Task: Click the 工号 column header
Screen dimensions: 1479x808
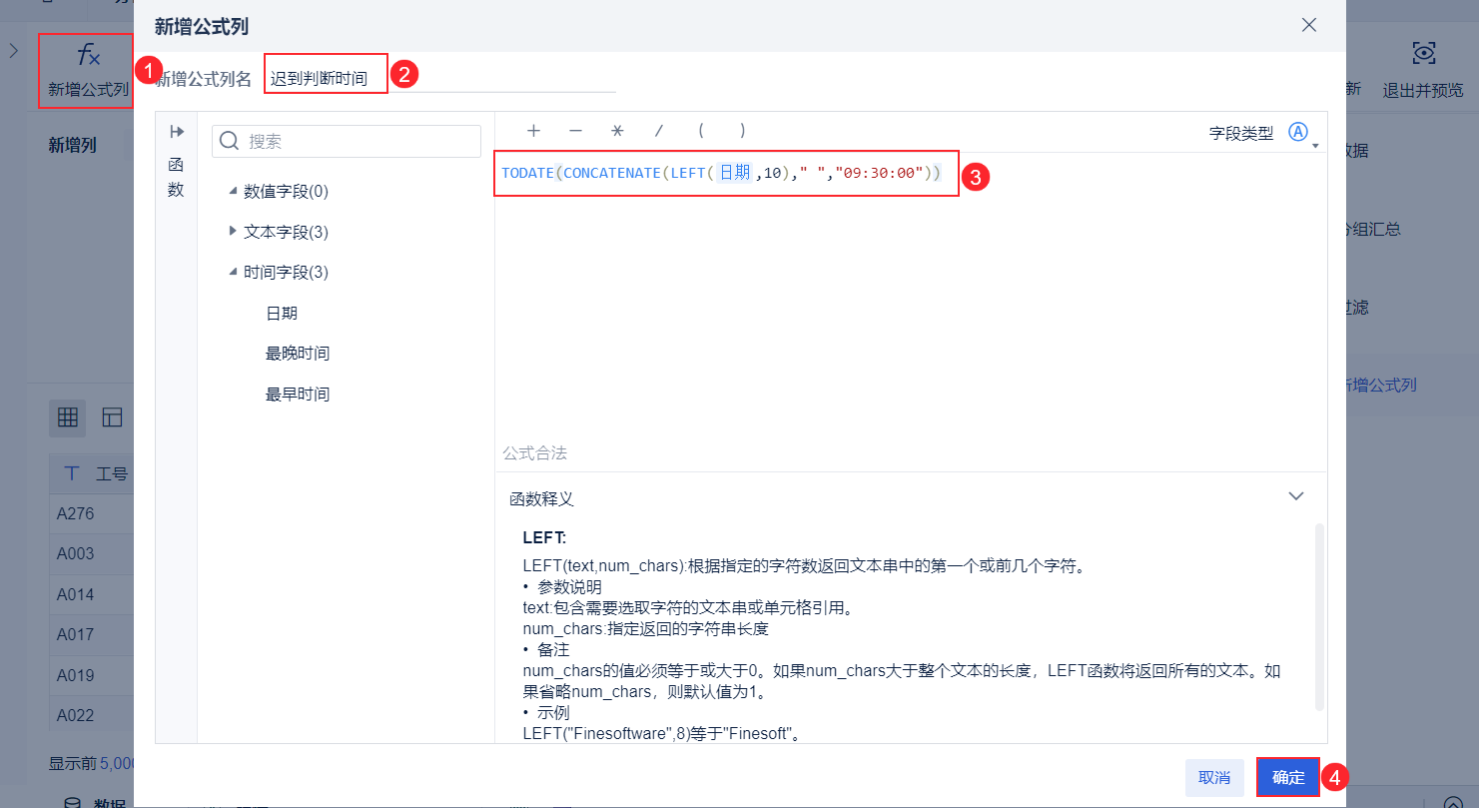Action: (92, 473)
